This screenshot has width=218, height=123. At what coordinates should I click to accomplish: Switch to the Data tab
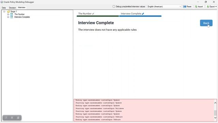(x=4, y=8)
